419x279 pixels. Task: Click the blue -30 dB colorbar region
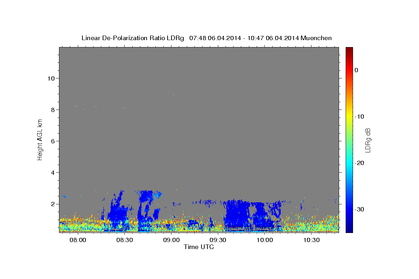click(x=349, y=209)
